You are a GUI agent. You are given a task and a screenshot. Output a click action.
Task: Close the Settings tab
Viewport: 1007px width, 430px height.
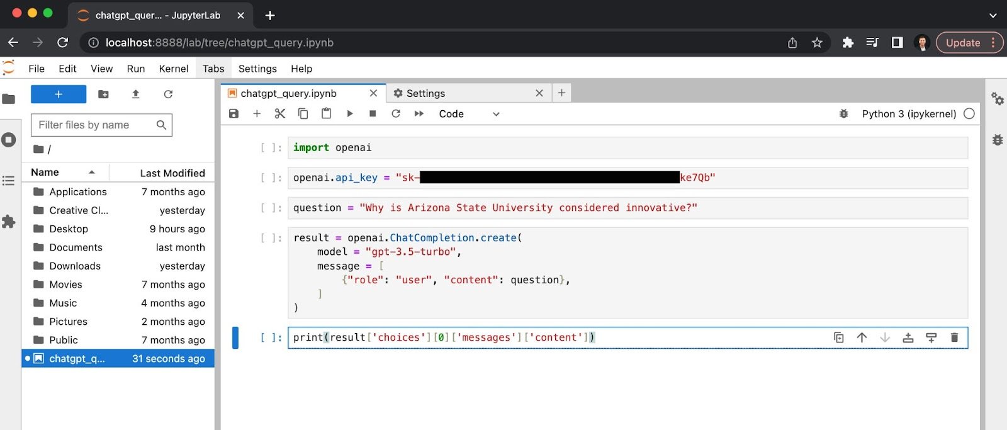pos(539,93)
